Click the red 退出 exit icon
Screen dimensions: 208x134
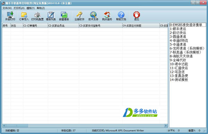[x=137, y=16]
